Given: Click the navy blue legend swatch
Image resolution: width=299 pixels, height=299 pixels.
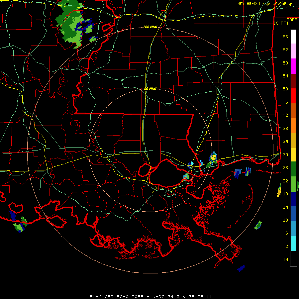Looking at the screenshot, I should 293,199.
